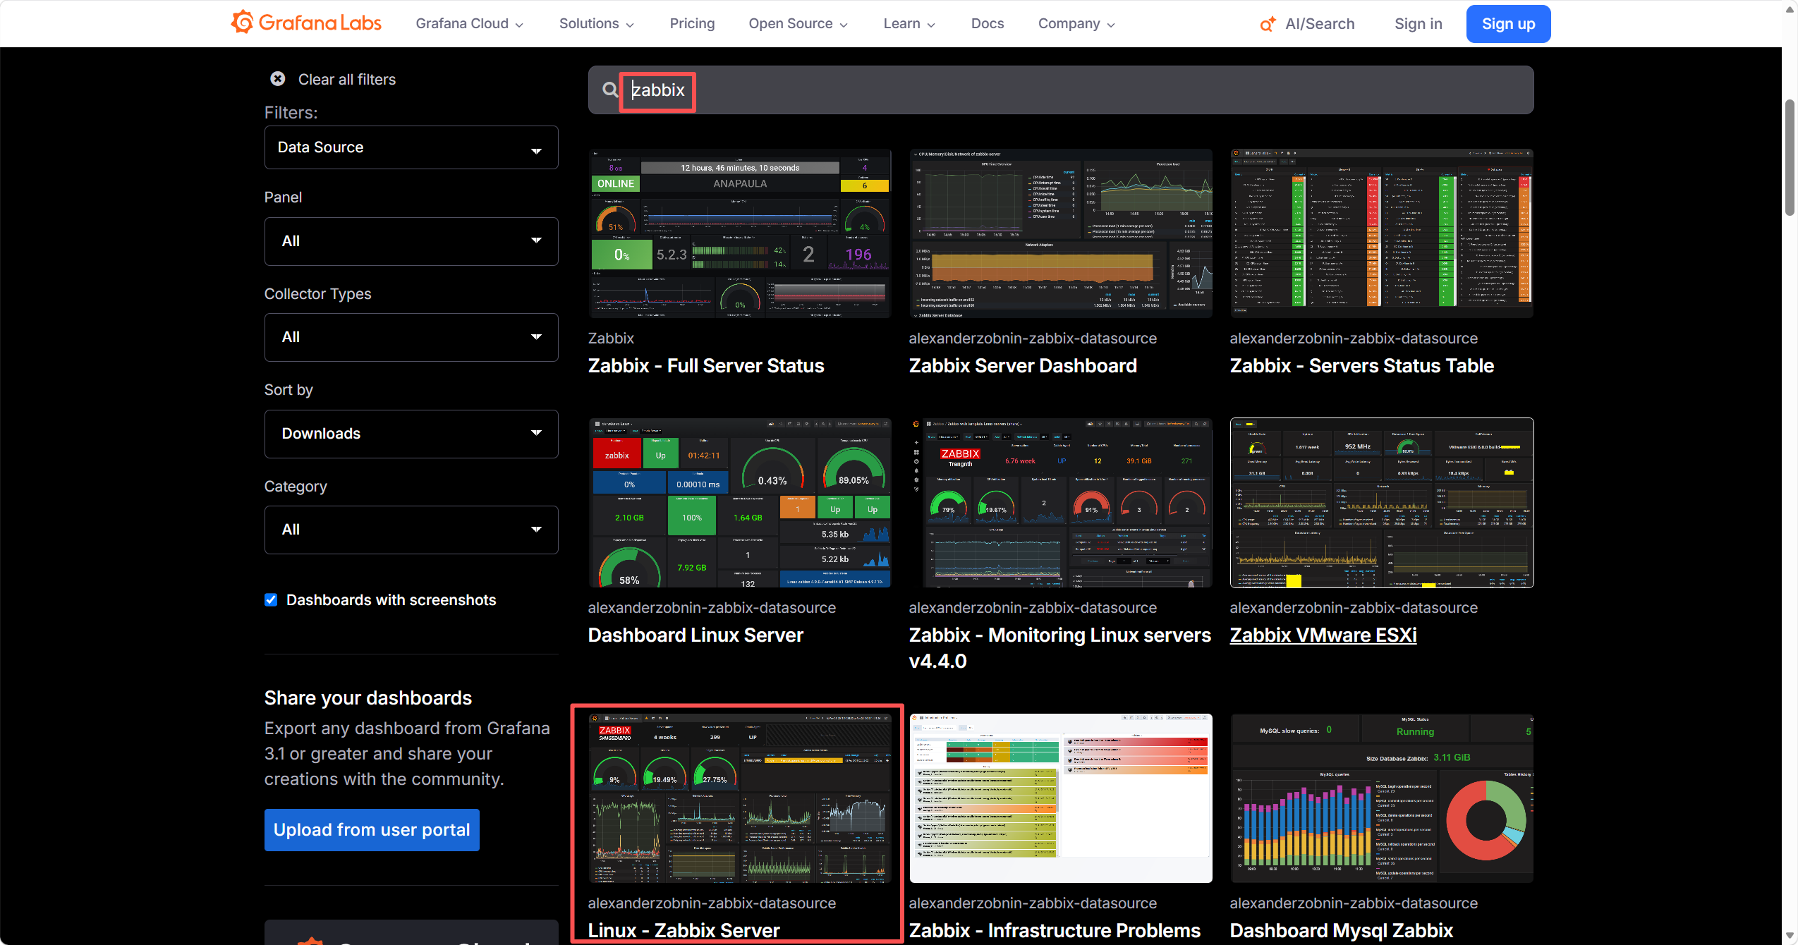Screen dimensions: 1798x945
Task: Open Zabbix - Infrastructure Problems thumbnail
Action: [1061, 798]
